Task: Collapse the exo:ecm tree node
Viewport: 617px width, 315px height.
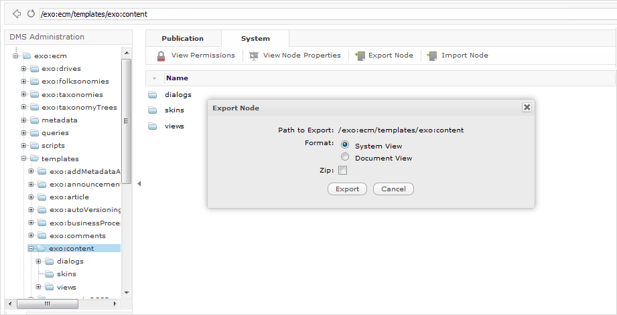Action: point(15,56)
